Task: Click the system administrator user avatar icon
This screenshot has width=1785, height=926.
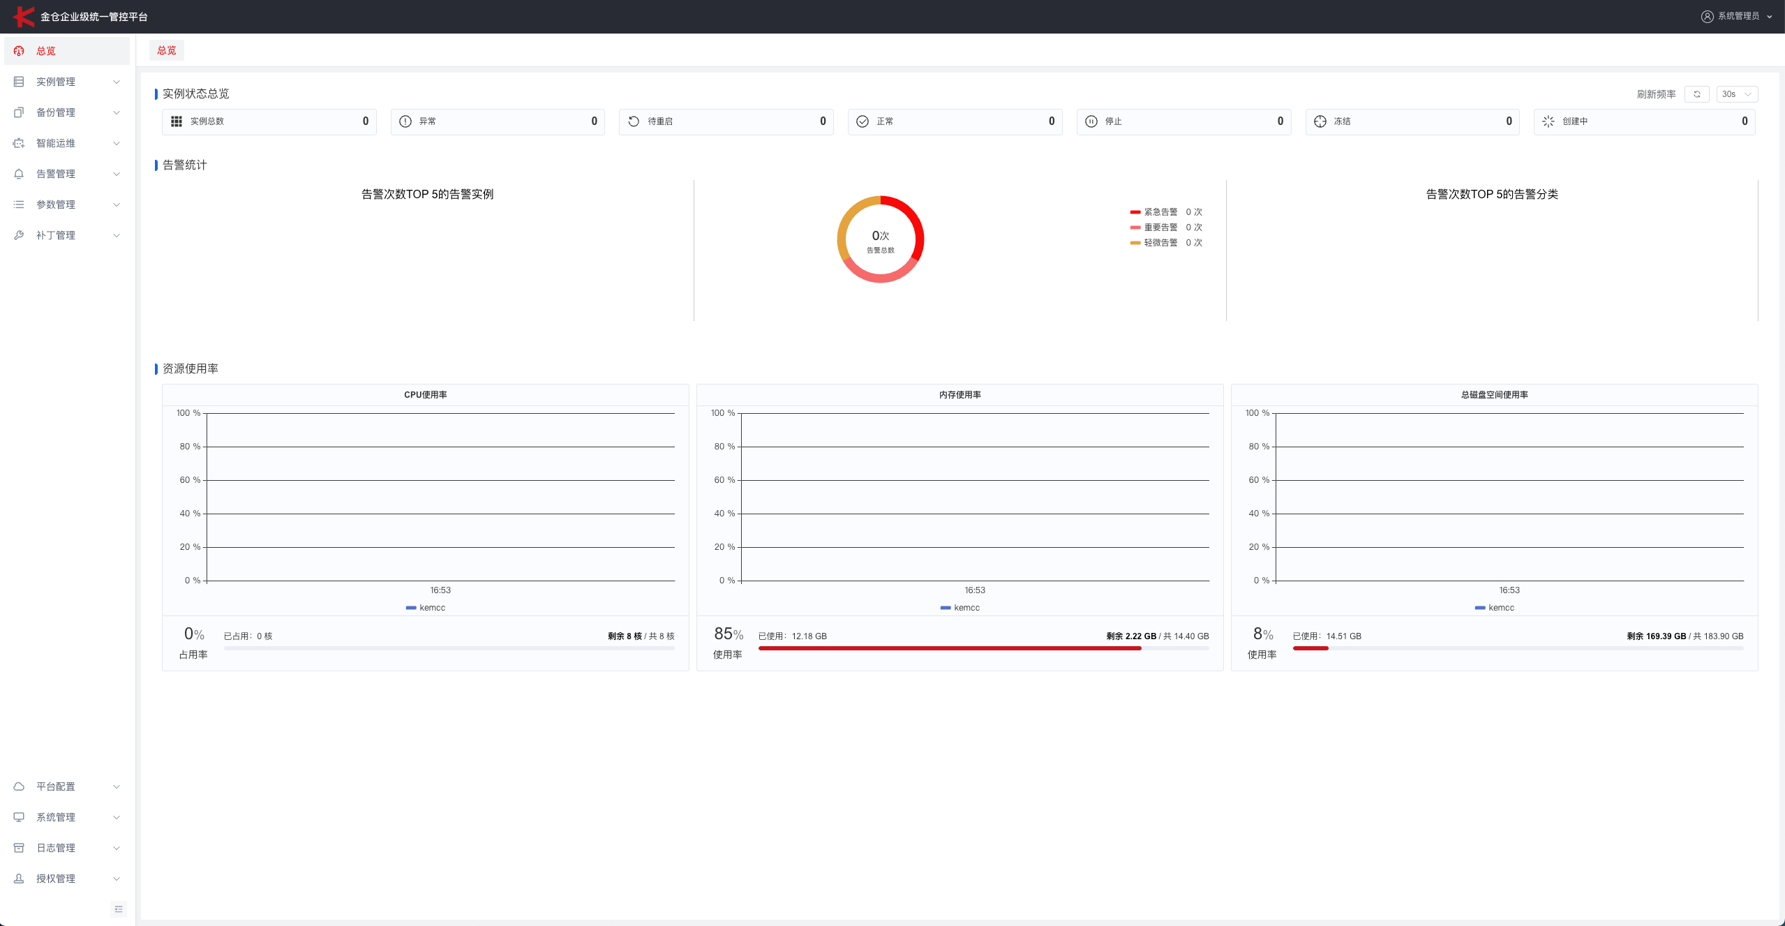Action: click(x=1707, y=16)
